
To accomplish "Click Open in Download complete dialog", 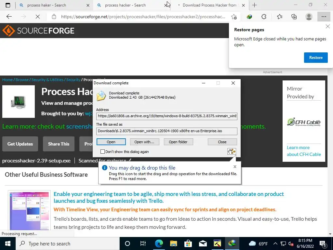I will click(111, 142).
